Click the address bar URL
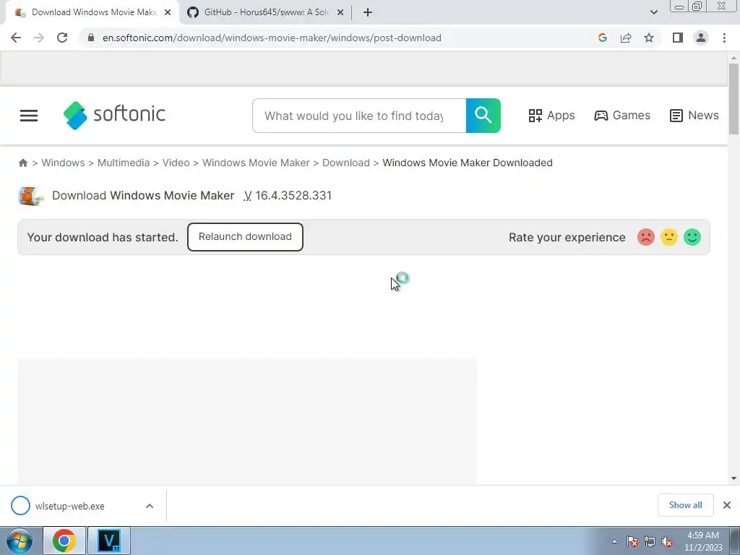 [x=272, y=38]
